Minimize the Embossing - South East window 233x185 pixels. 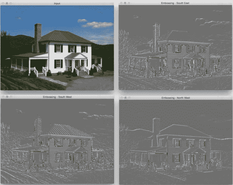(x=125, y=3)
